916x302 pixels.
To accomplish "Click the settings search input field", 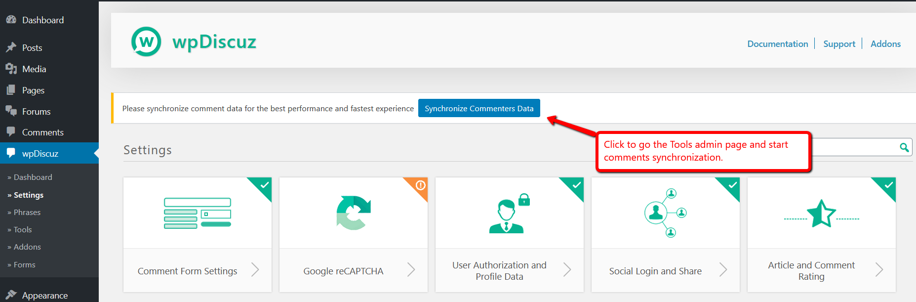I will click(x=854, y=147).
